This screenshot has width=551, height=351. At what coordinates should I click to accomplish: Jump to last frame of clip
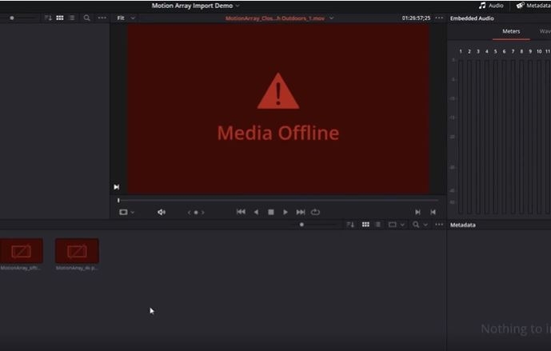pyautogui.click(x=301, y=212)
